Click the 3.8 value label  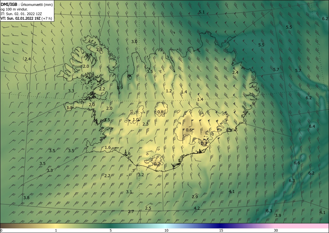[x=26, y=198]
